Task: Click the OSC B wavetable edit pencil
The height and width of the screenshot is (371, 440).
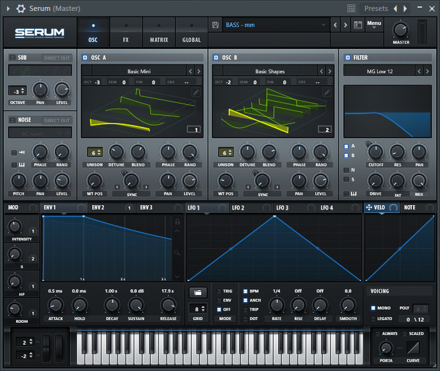Action: point(327,92)
